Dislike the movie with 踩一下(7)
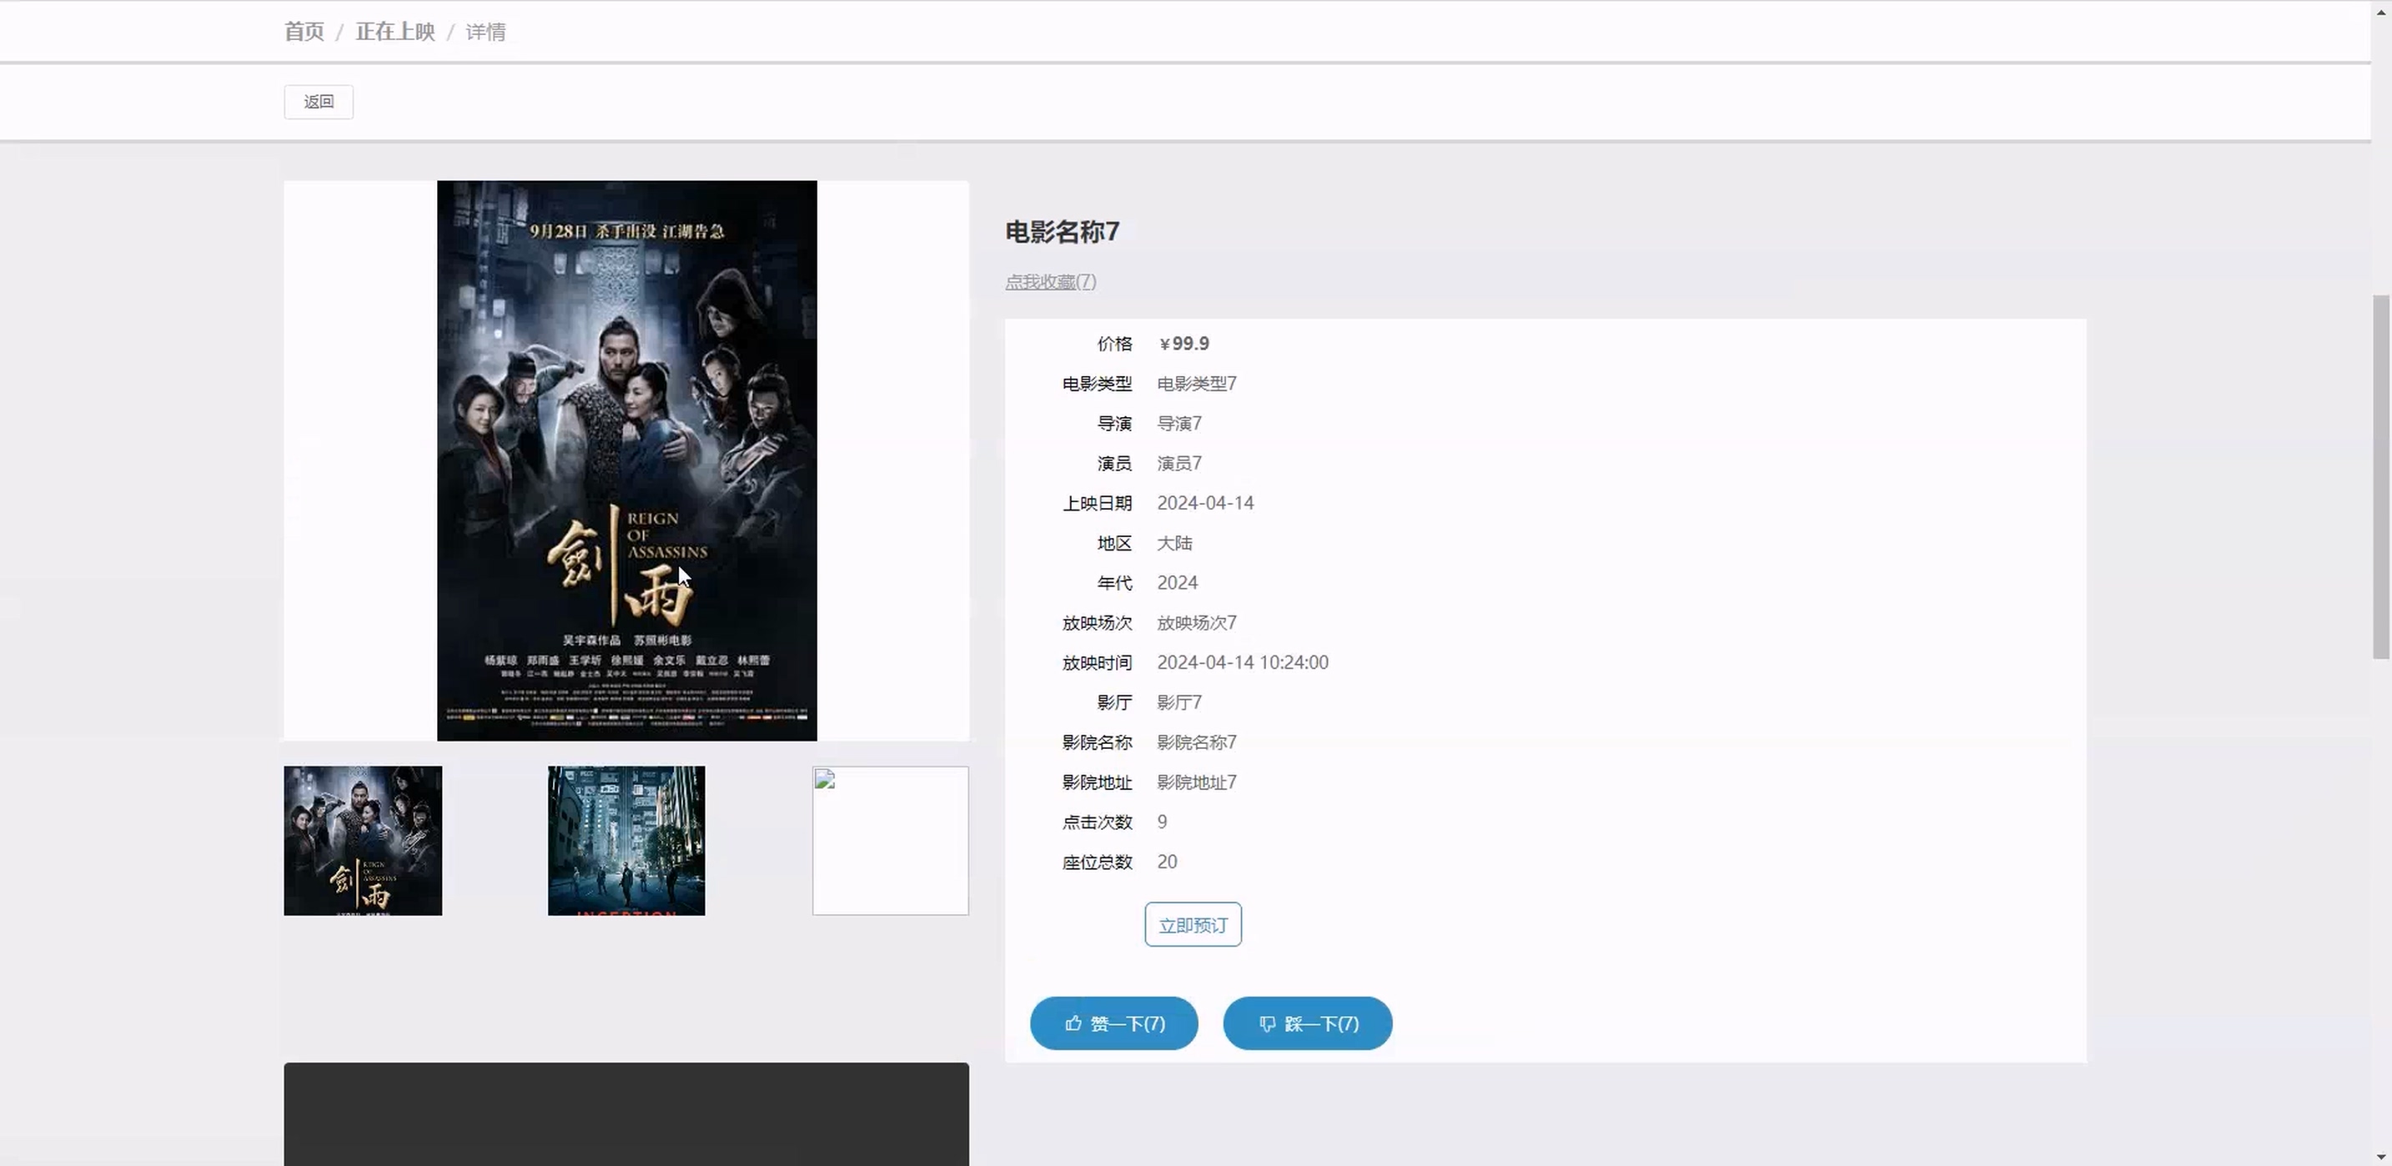 (x=1308, y=1023)
